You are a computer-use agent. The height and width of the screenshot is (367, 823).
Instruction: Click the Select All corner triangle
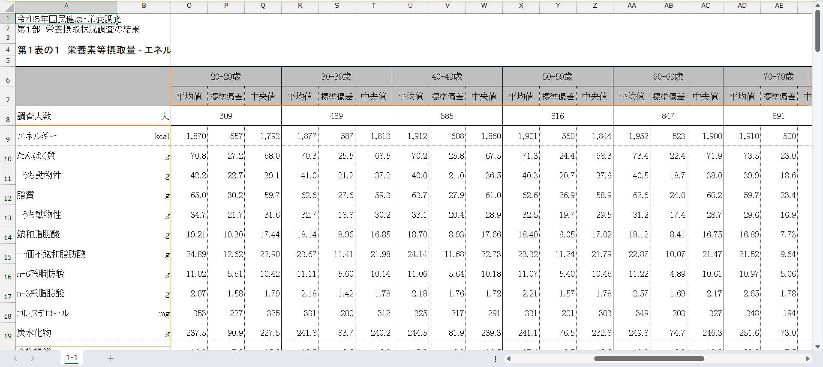tap(9, 7)
